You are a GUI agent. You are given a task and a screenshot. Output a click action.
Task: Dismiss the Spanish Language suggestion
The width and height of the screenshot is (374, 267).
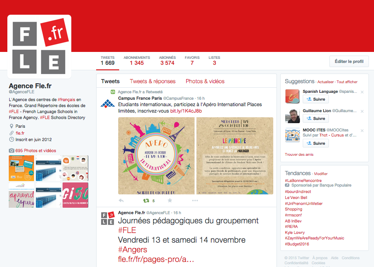tap(362, 92)
